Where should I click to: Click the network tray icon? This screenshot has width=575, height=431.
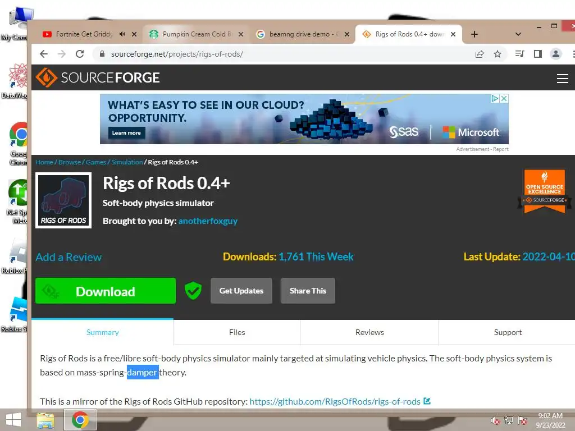[509, 420]
